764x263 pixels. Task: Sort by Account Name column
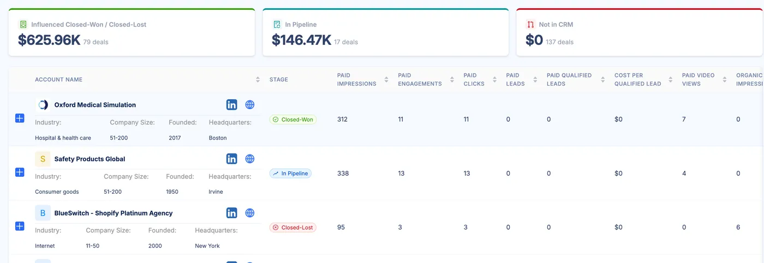pos(258,80)
